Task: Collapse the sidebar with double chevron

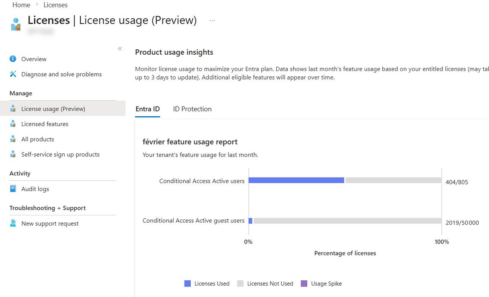Action: click(120, 49)
